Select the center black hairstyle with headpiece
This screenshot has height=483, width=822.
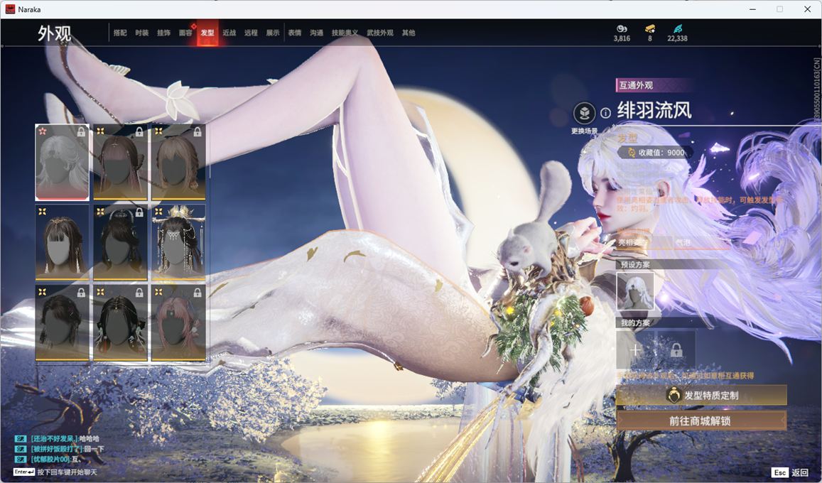click(x=120, y=242)
